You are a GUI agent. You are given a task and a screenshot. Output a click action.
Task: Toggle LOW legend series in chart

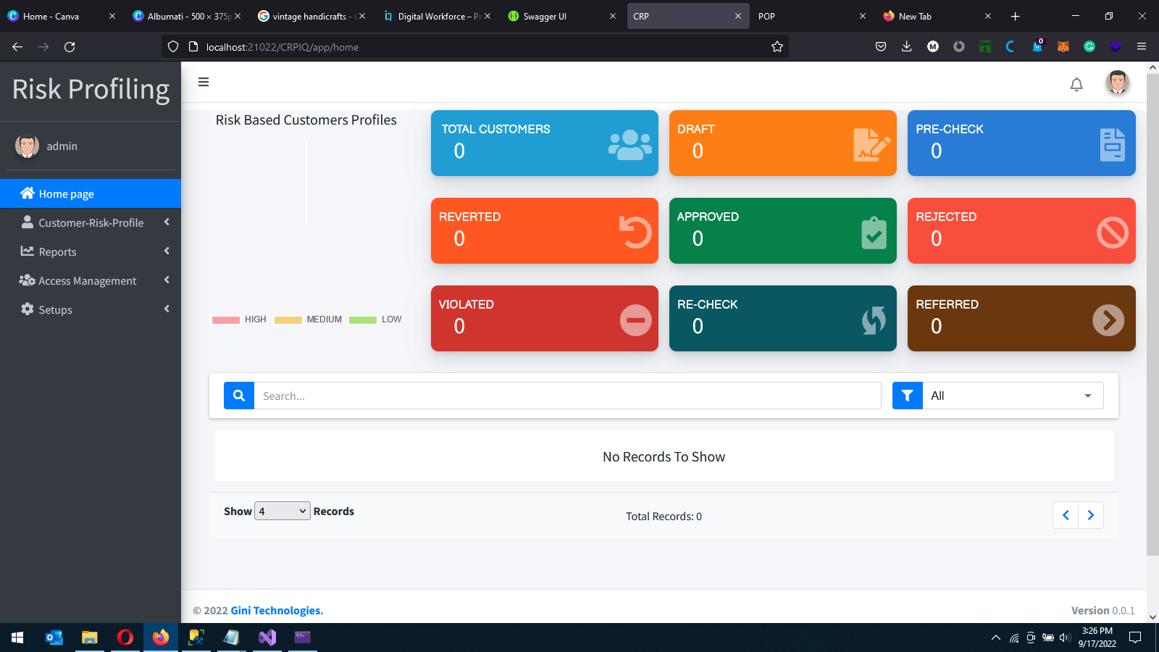[x=375, y=319]
